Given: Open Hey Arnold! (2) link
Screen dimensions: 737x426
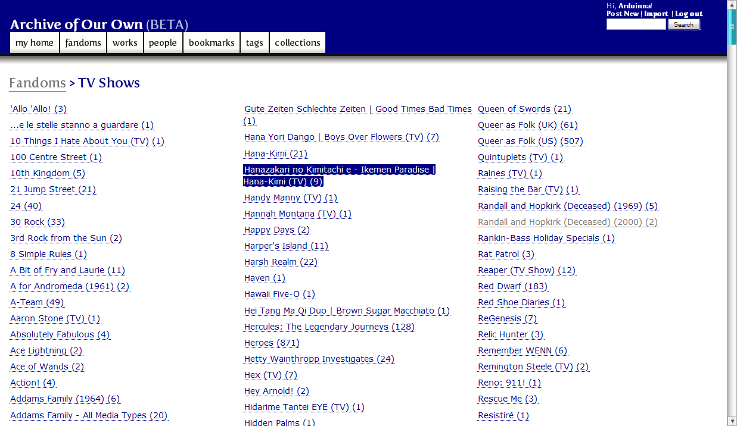Looking at the screenshot, I should (x=277, y=391).
